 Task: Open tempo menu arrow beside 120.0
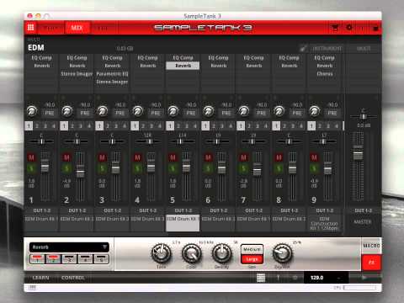pyautogui.click(x=339, y=278)
